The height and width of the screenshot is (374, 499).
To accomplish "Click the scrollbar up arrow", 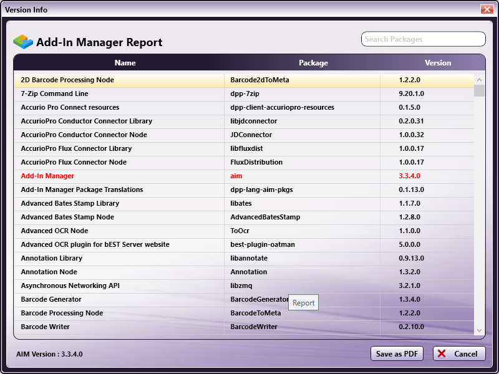I will [479, 80].
